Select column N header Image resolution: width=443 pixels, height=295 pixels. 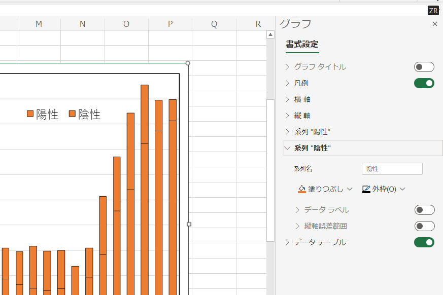click(83, 24)
